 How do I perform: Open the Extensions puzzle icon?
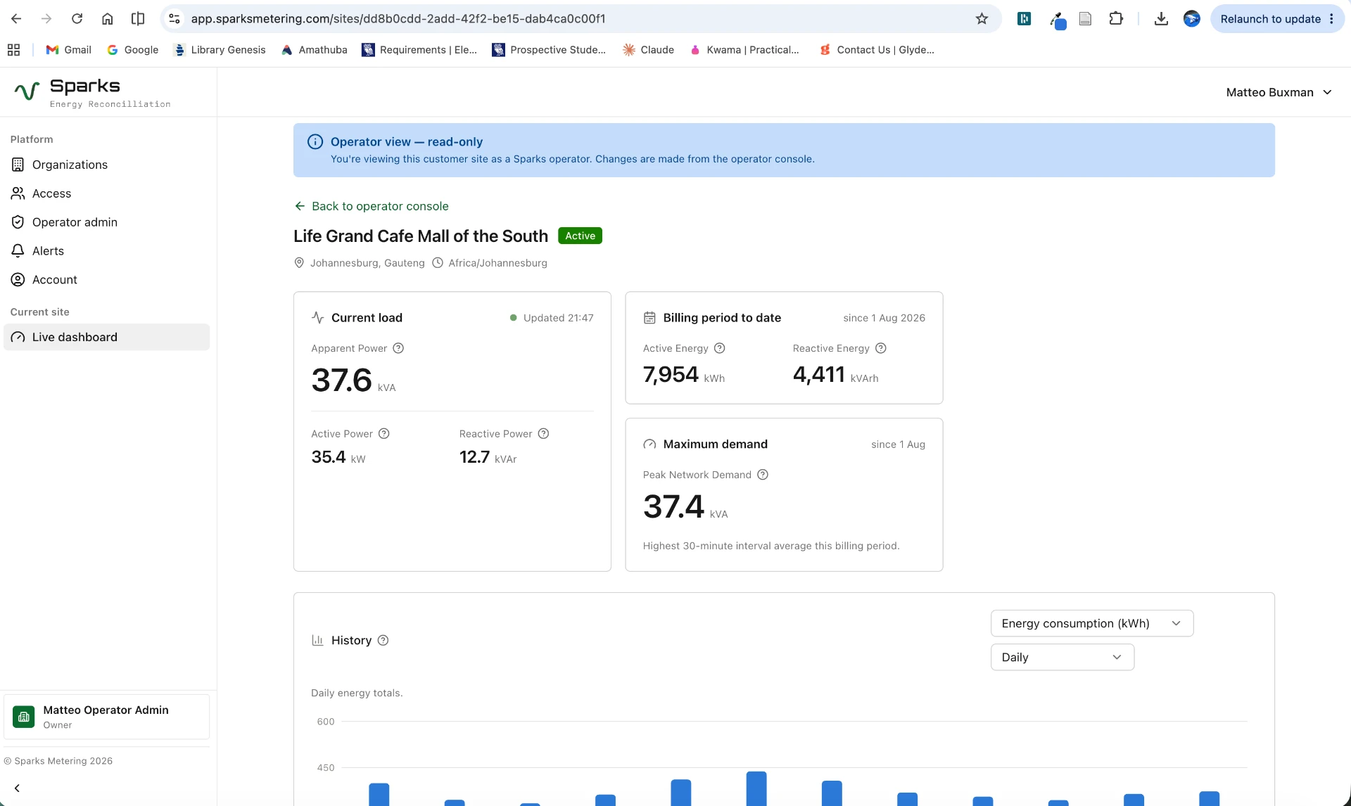(x=1116, y=19)
